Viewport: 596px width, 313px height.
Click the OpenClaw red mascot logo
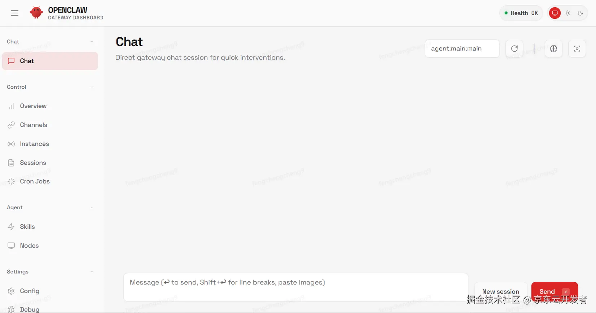click(36, 13)
